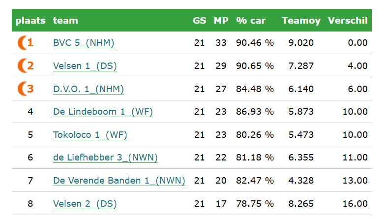Click the plaats column header

[30, 20]
